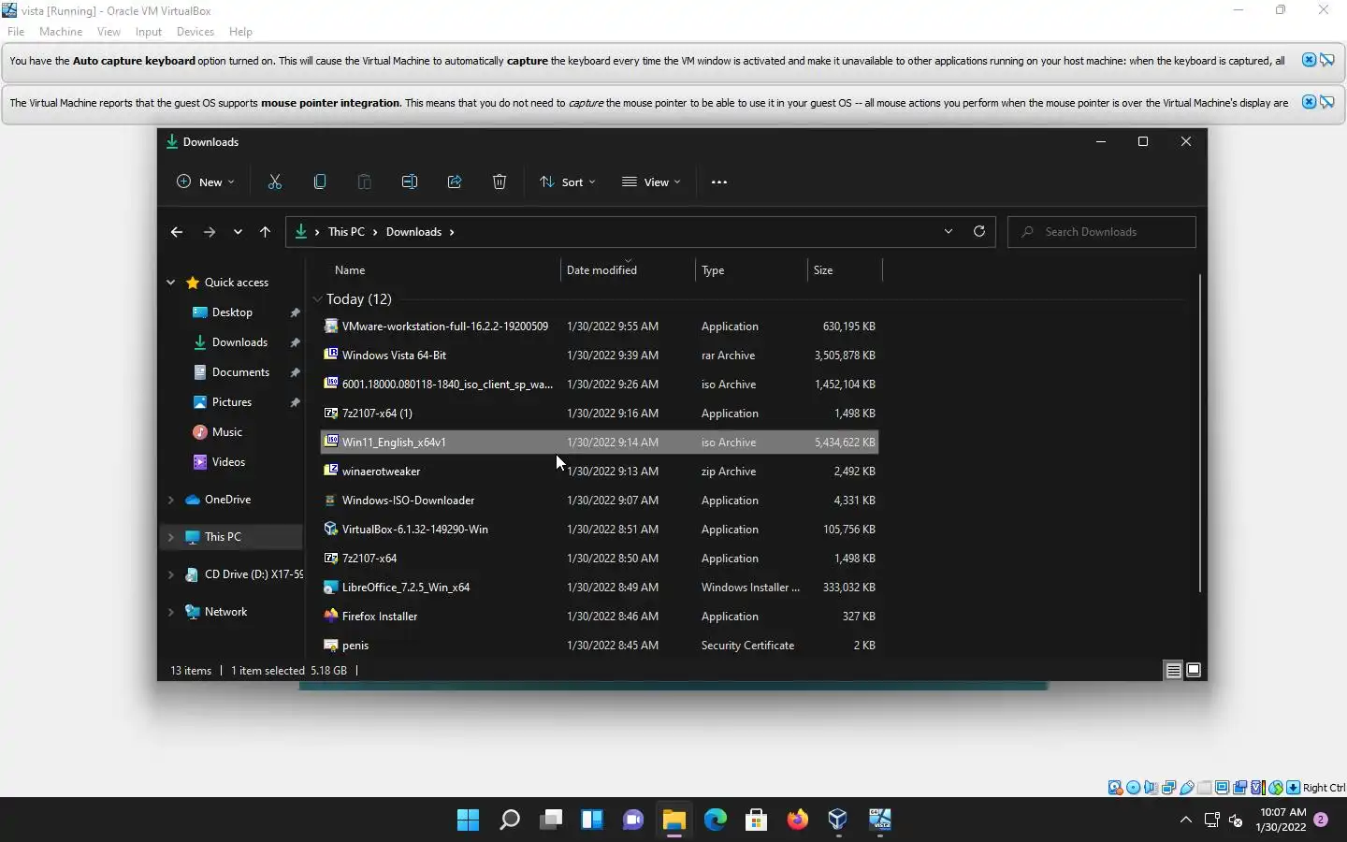Refresh the Downloads folder view
The height and width of the screenshot is (842, 1347).
pos(979,232)
